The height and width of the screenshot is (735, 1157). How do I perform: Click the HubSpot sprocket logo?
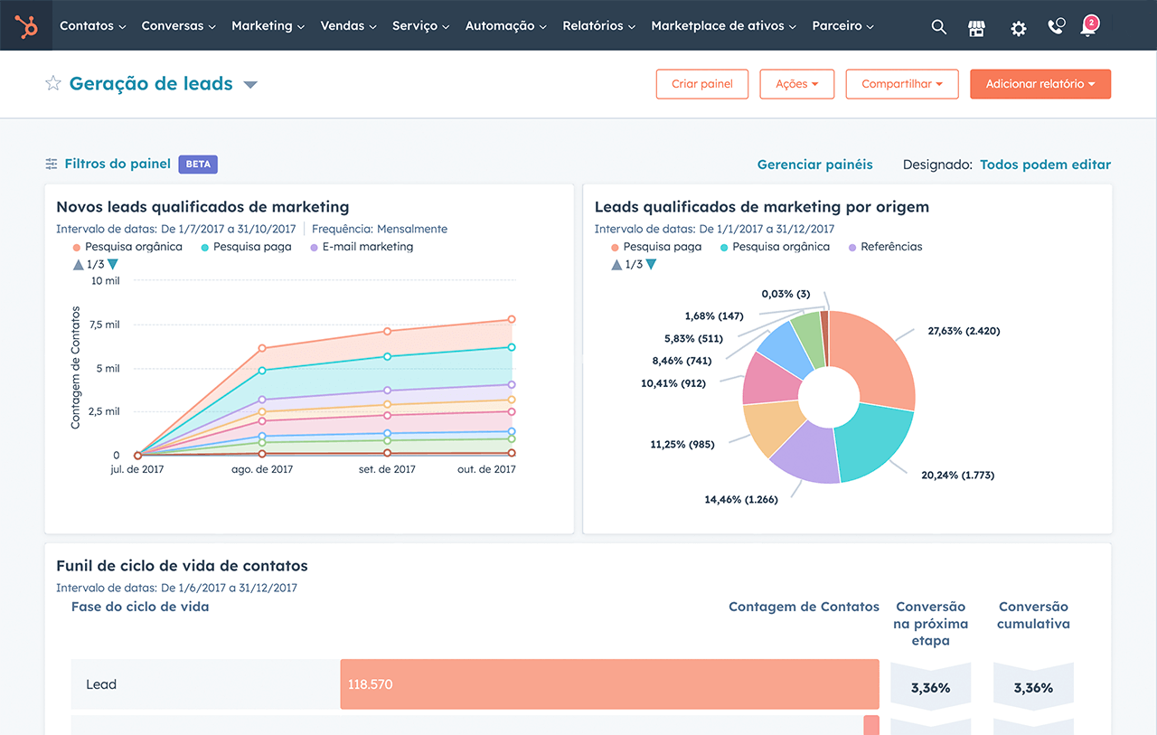click(x=25, y=25)
